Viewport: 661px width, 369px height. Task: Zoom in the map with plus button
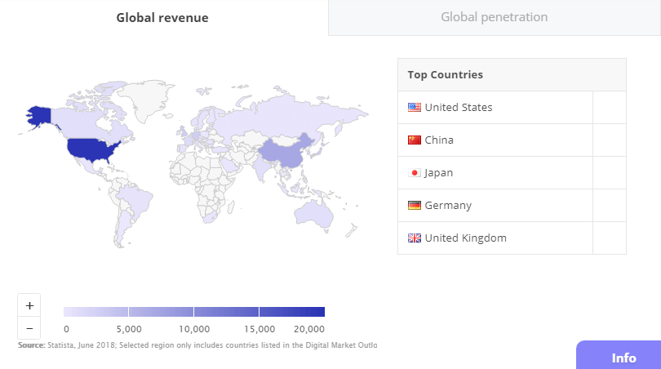[x=29, y=305]
